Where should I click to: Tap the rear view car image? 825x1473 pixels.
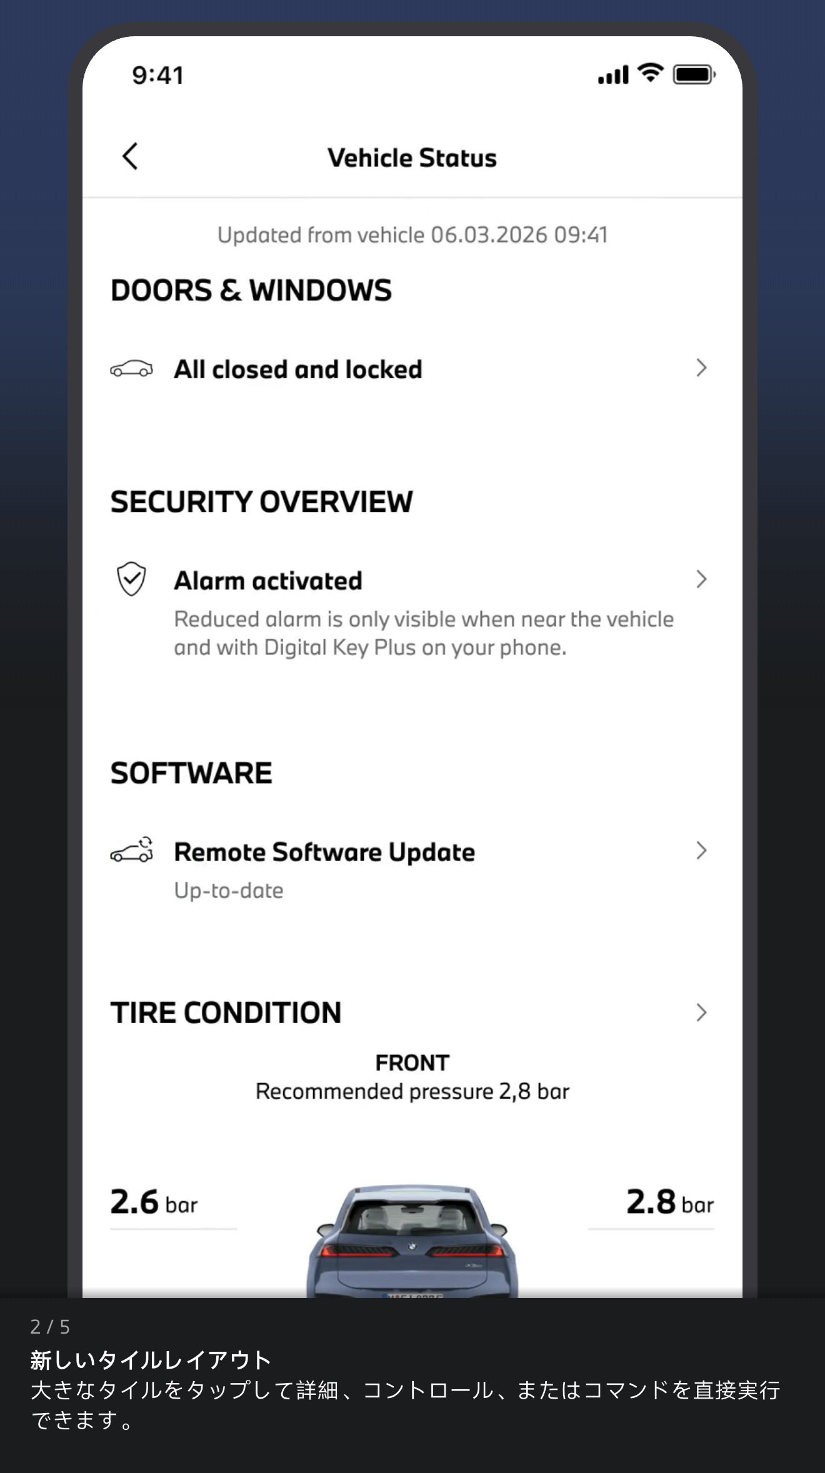[x=412, y=1241]
